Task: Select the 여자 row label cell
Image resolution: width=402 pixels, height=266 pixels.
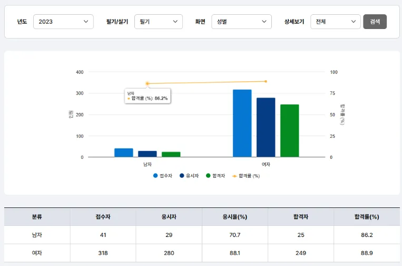Action: pos(37,253)
